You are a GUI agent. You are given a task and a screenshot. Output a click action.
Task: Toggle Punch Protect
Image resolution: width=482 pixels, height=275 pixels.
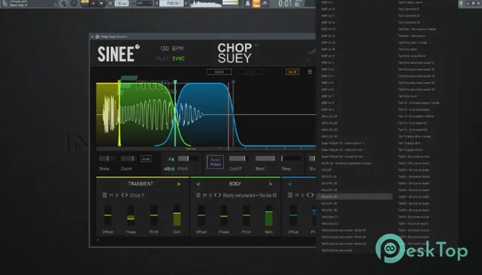point(215,162)
